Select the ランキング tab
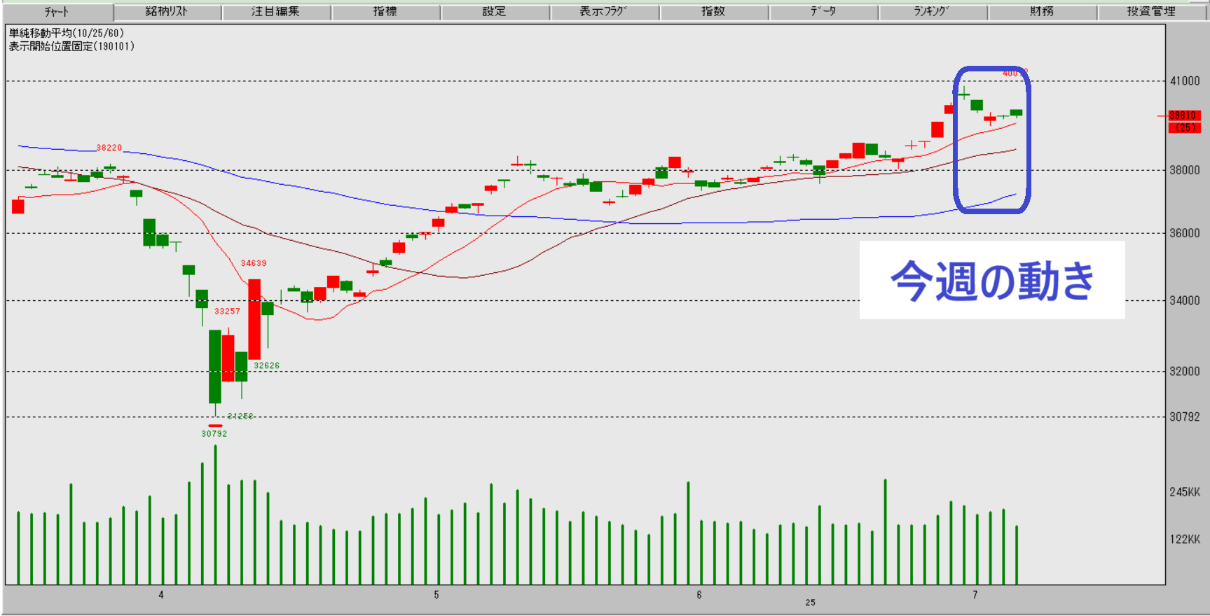 pos(933,12)
